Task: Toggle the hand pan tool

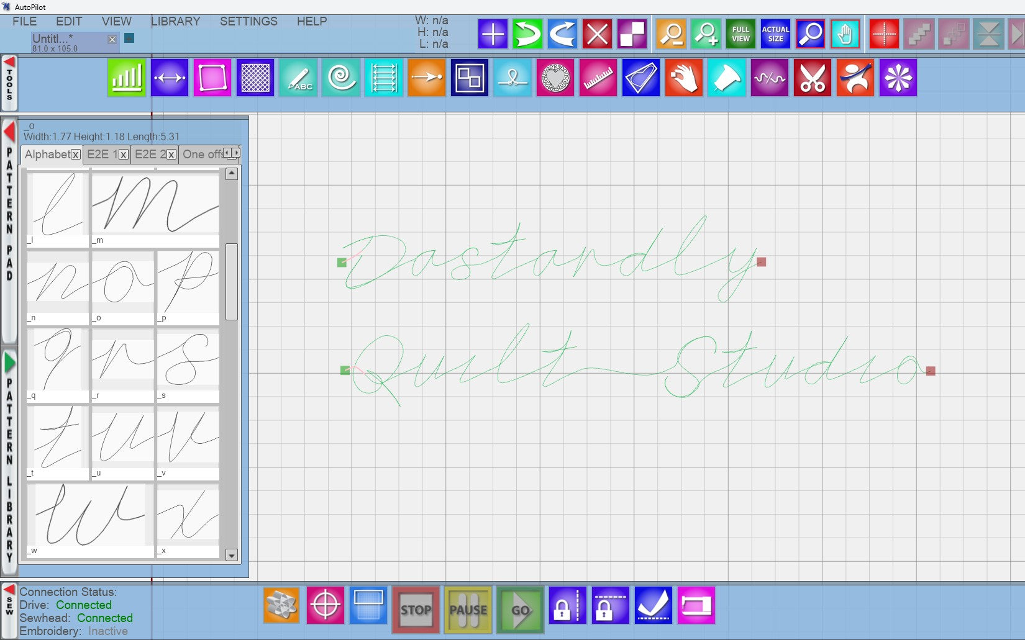Action: point(845,34)
